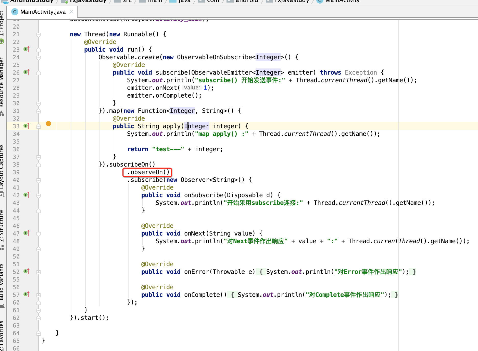Collapse the map Function fold at line 31
This screenshot has height=351, width=478.
tap(39, 111)
